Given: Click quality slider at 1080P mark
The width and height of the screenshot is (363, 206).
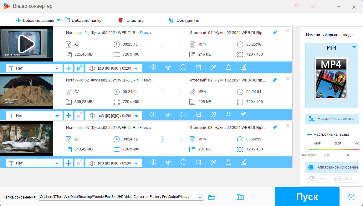Looking at the screenshot, I should pos(337,149).
